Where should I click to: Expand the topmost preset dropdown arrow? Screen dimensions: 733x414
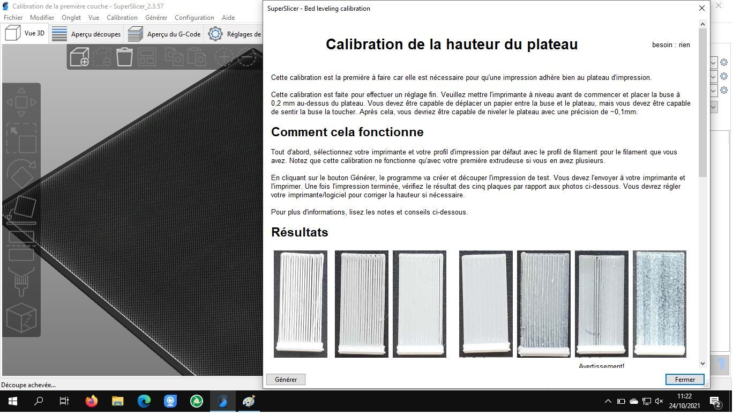click(713, 63)
